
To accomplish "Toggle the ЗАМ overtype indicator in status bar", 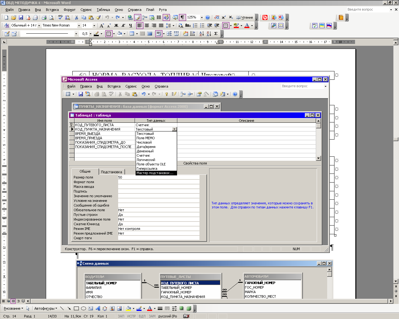I will [152, 316].
